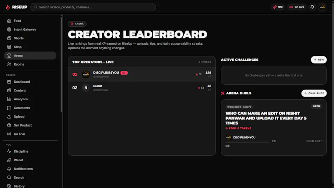
Task: Click the sidebar vertical scrollbar
Action: pyautogui.click(x=61, y=64)
